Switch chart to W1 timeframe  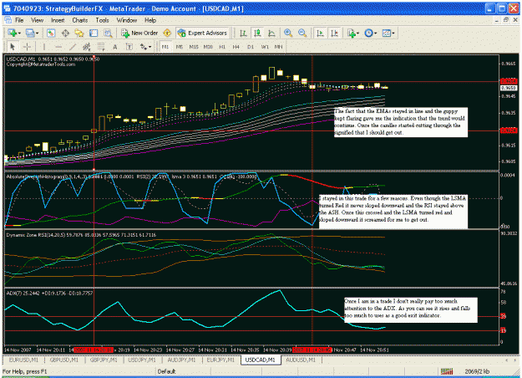pos(265,47)
